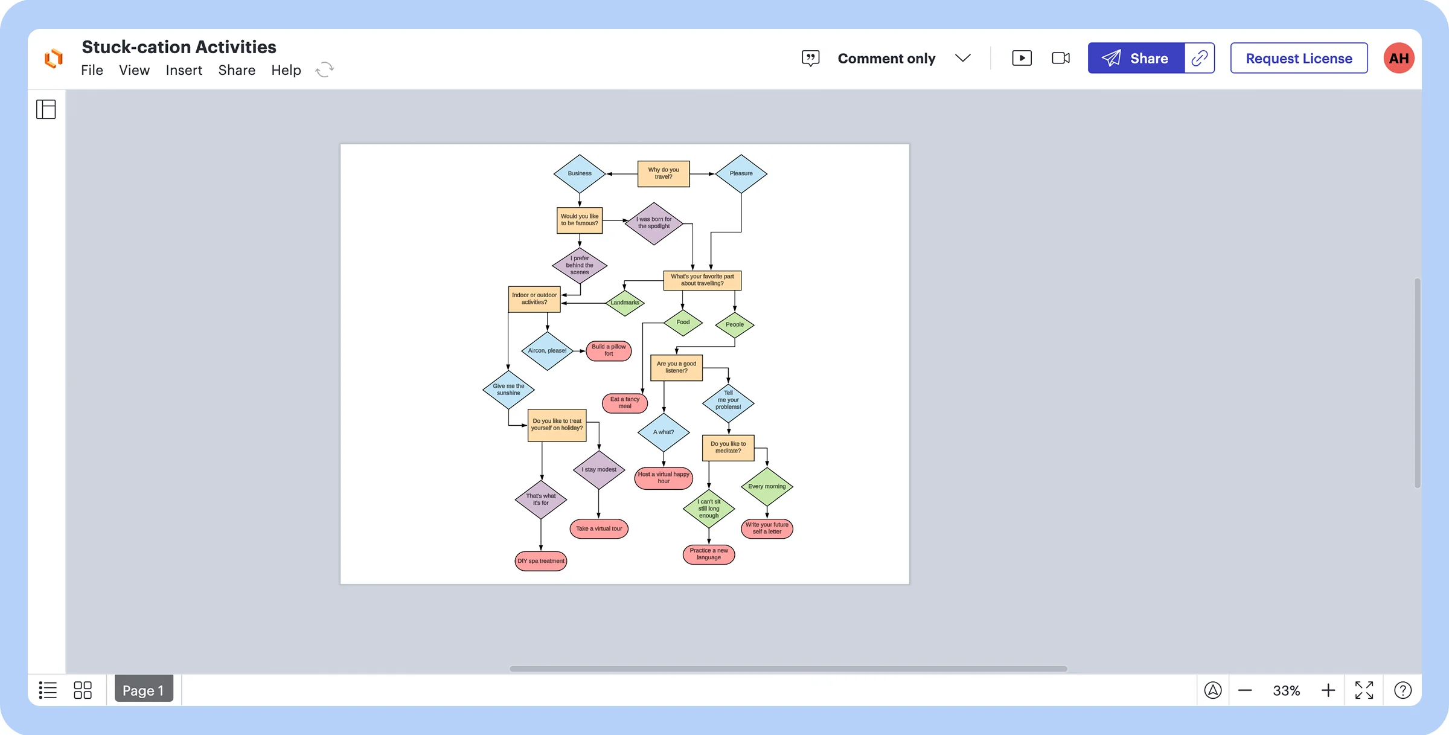Copy the share link
1449x735 pixels.
[1199, 58]
